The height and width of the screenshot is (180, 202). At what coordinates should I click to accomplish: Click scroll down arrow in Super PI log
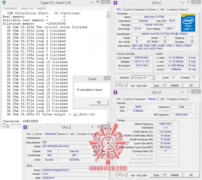pyautogui.click(x=108, y=123)
